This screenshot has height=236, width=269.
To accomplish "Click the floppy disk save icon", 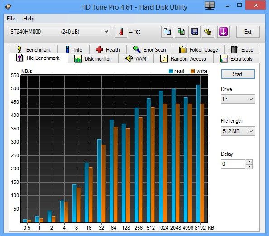I will point(194,32).
